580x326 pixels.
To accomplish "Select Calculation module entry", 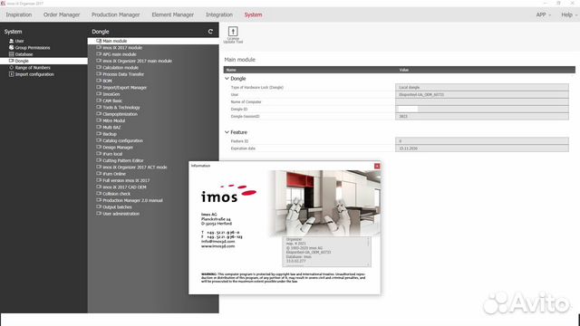I will point(121,68).
